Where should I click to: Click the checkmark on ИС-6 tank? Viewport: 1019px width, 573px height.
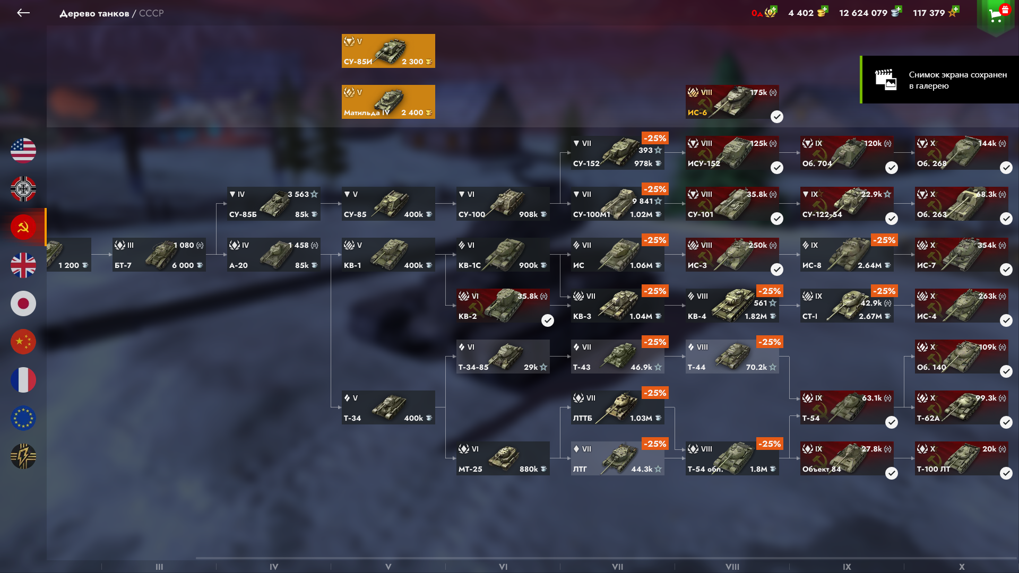777,117
